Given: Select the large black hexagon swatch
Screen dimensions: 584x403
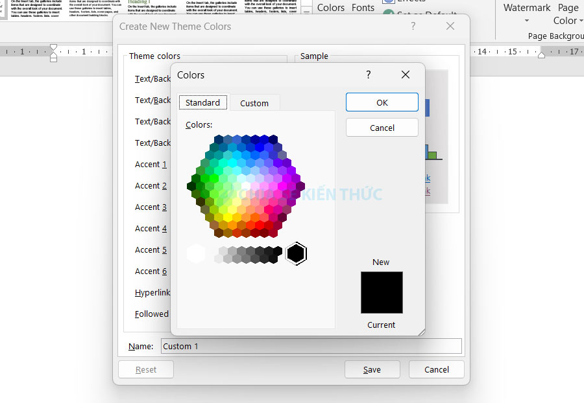Looking at the screenshot, I should click(x=296, y=253).
